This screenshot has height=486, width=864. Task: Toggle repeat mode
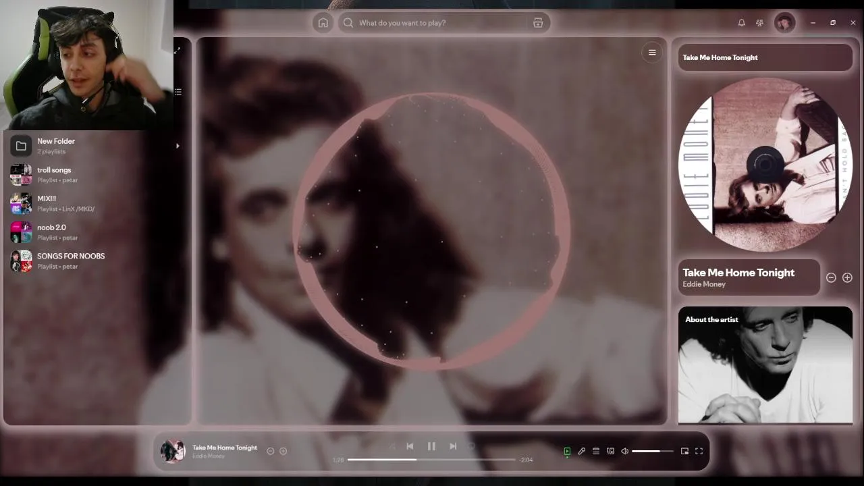pos(472,446)
